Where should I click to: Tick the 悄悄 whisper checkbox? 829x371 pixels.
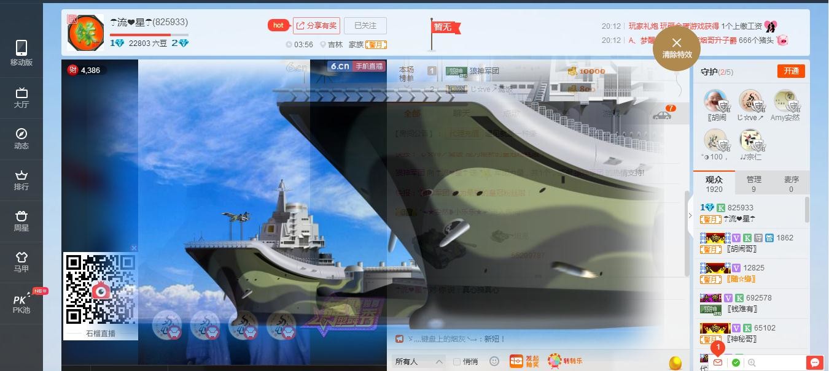[456, 362]
